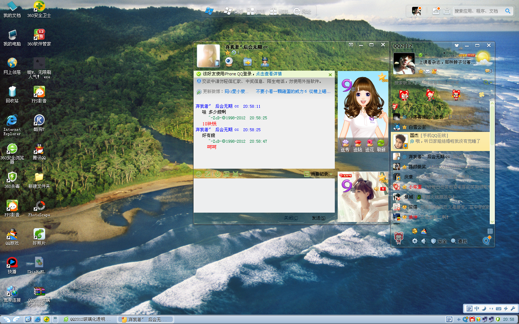Dismiss the iPhone QQ login notice with X
Image resolution: width=519 pixels, height=324 pixels.
(x=330, y=75)
